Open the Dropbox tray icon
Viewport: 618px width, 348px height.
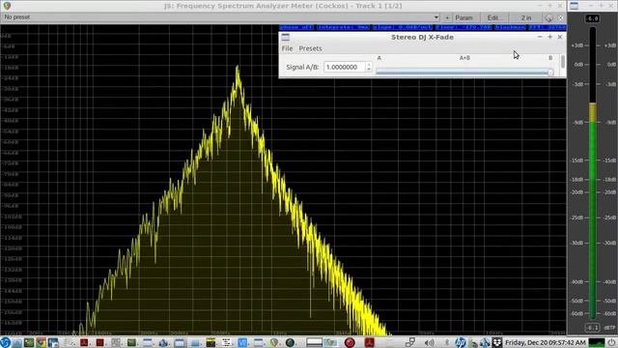497,342
